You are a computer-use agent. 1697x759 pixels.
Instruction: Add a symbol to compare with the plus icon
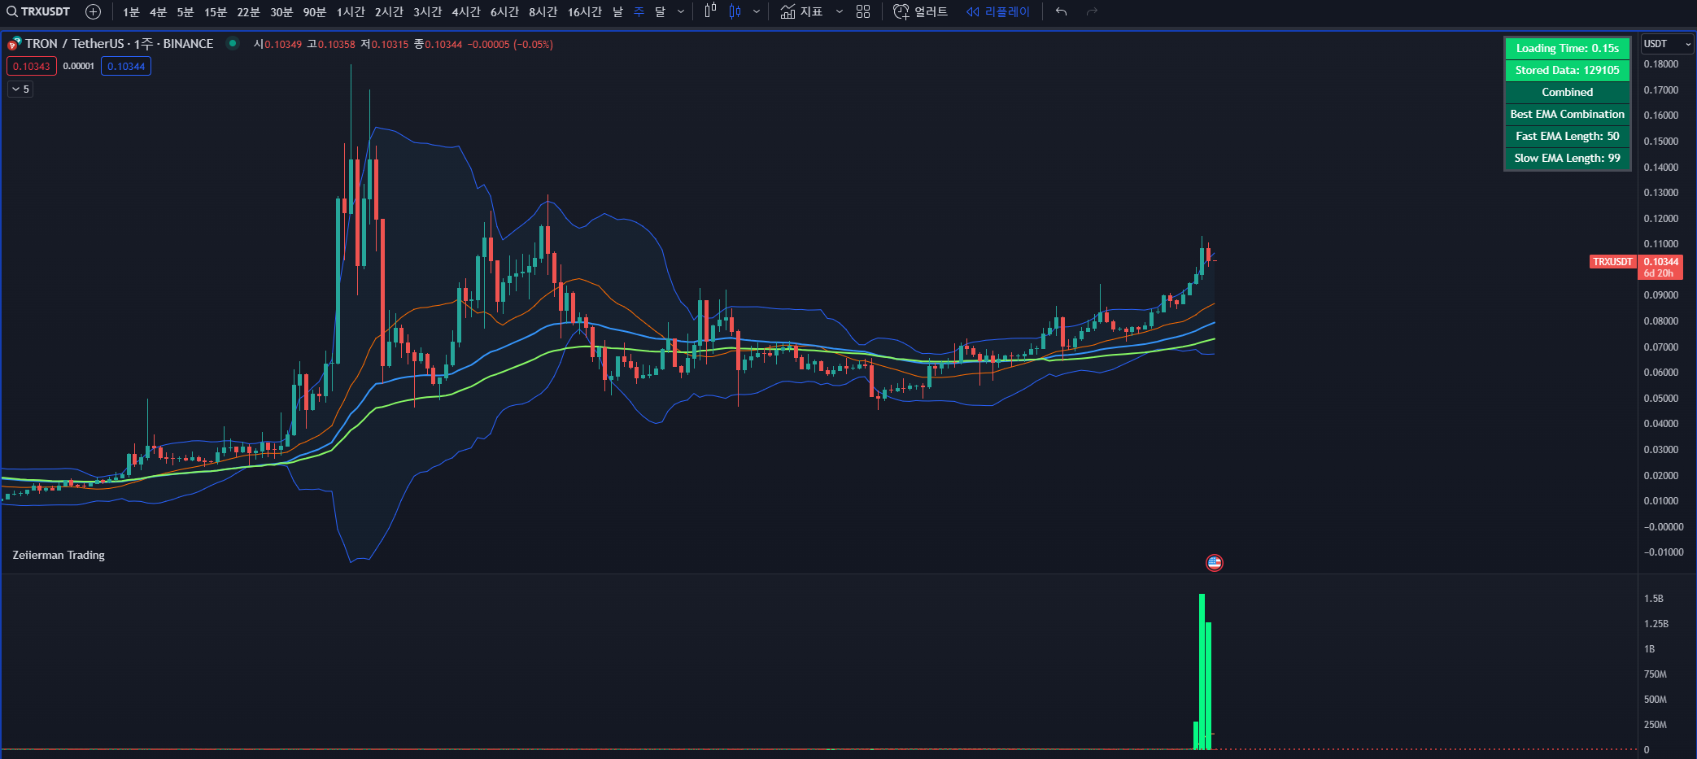coord(94,11)
